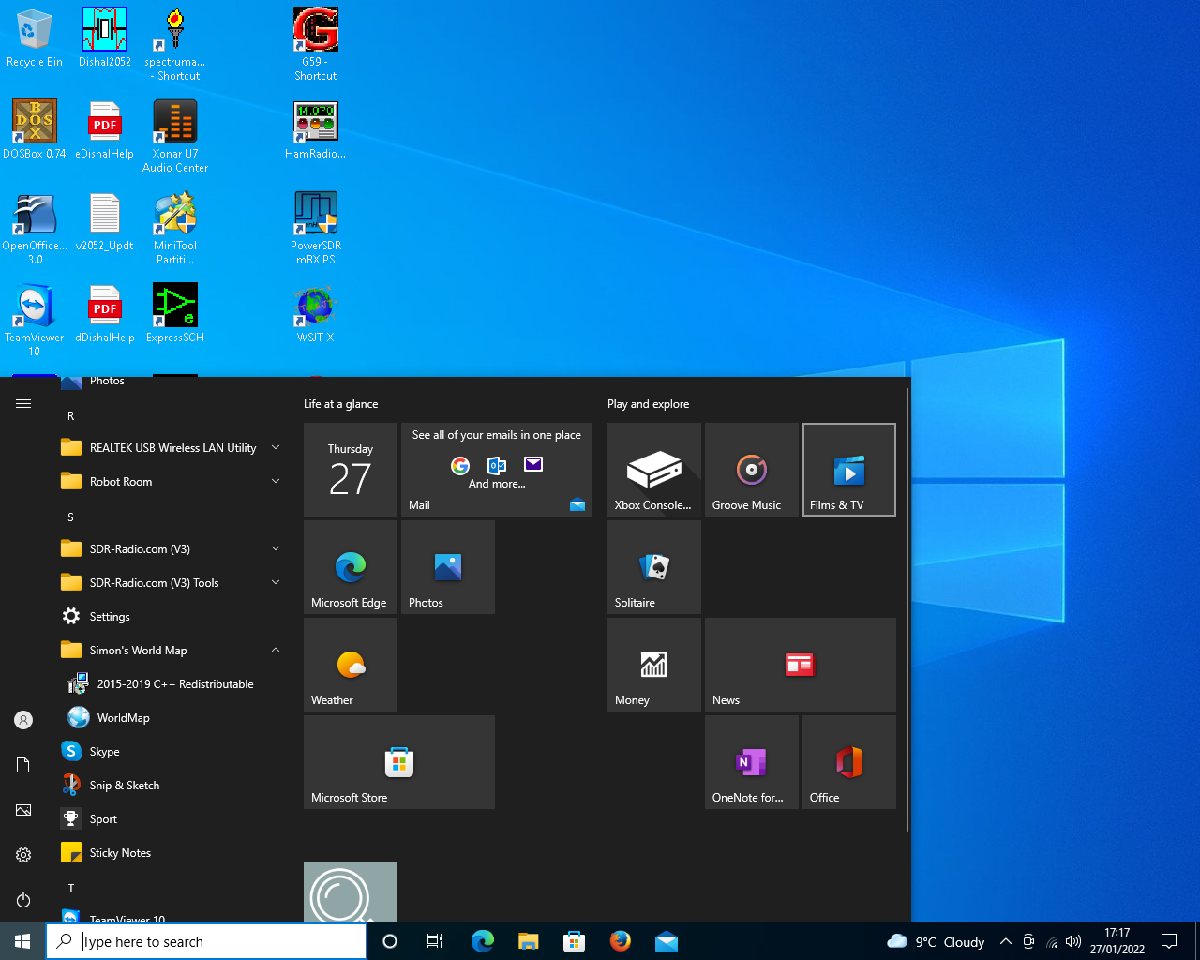Open the Films & TV tile

(x=848, y=470)
